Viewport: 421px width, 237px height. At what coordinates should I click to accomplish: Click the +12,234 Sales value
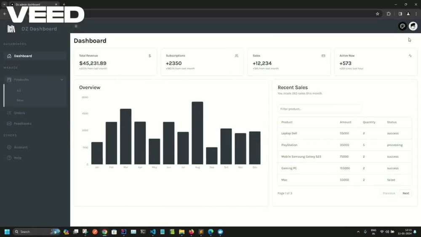pos(262,63)
